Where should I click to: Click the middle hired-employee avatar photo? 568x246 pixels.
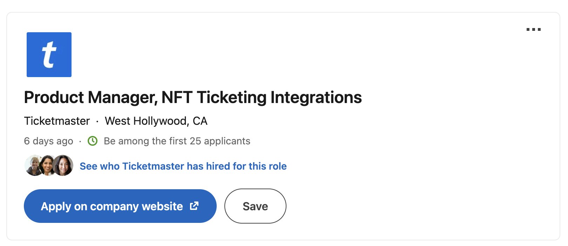[x=48, y=165]
